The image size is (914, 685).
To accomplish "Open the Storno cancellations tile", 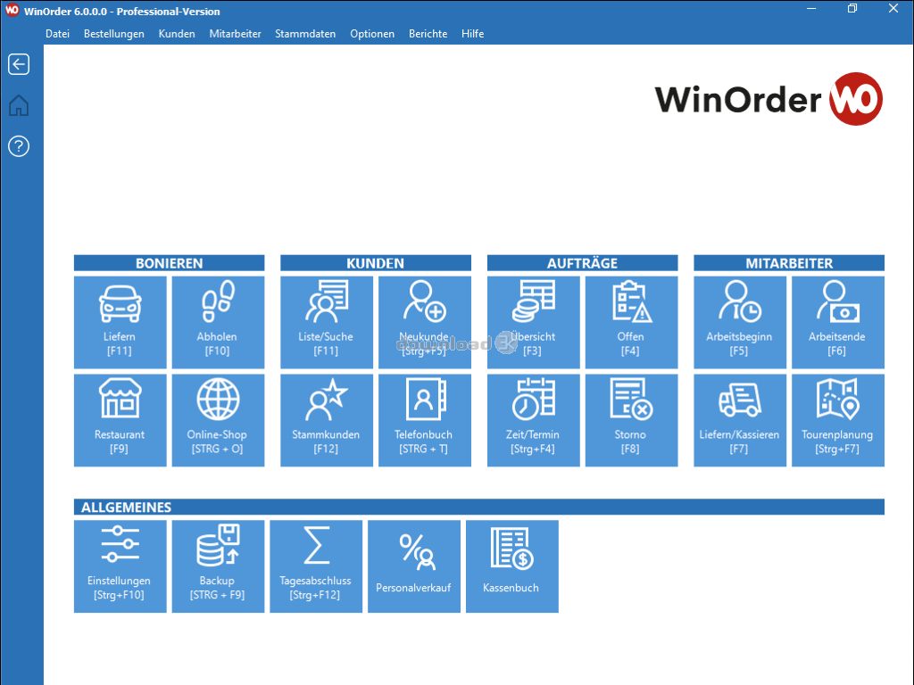I will 631,420.
